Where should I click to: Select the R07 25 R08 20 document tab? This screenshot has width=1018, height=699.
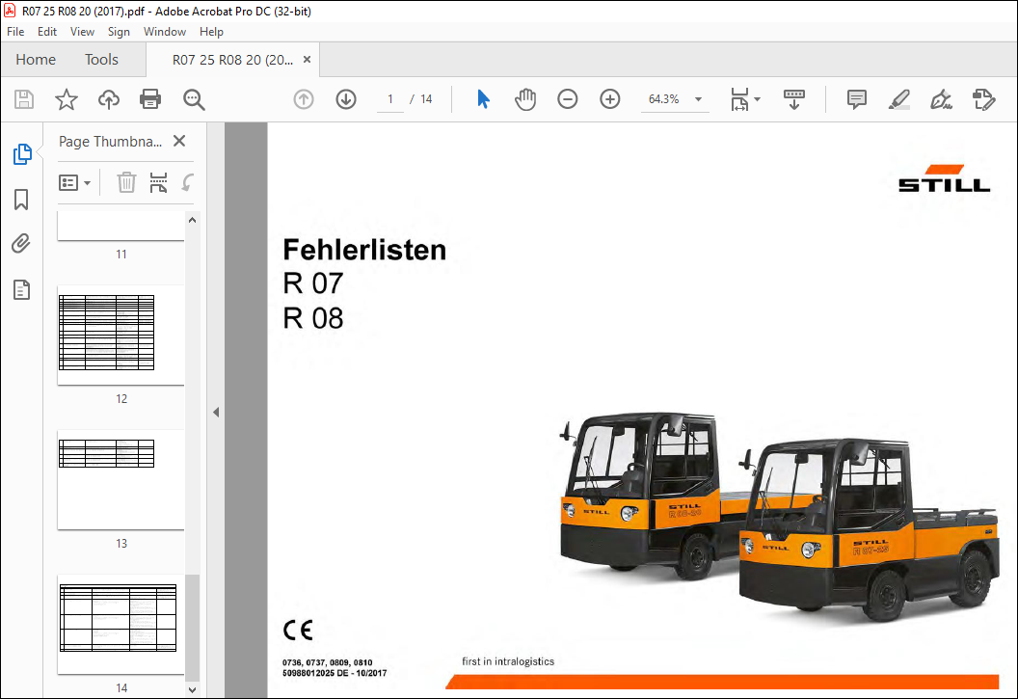[x=232, y=60]
